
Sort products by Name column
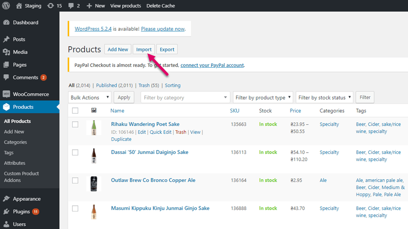pos(118,111)
